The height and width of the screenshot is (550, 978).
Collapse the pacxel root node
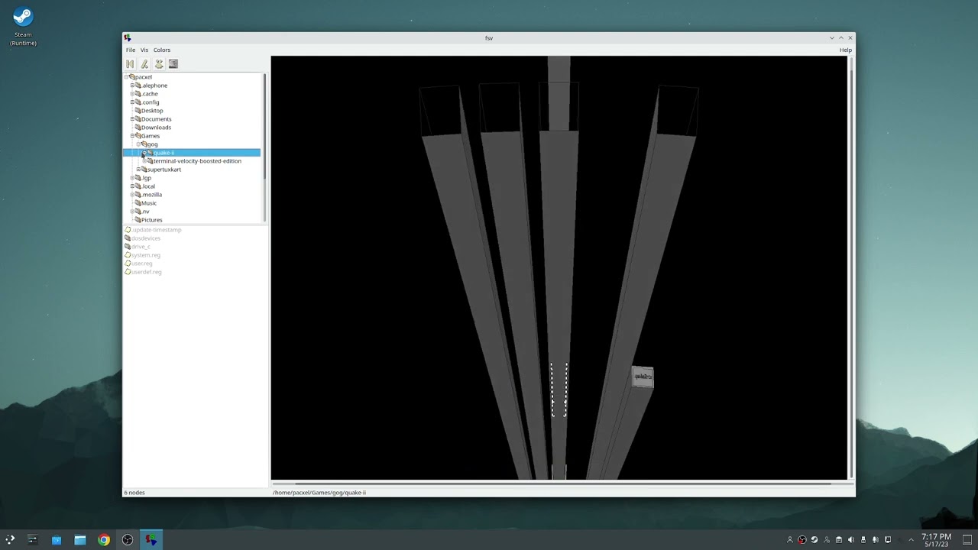(x=126, y=77)
